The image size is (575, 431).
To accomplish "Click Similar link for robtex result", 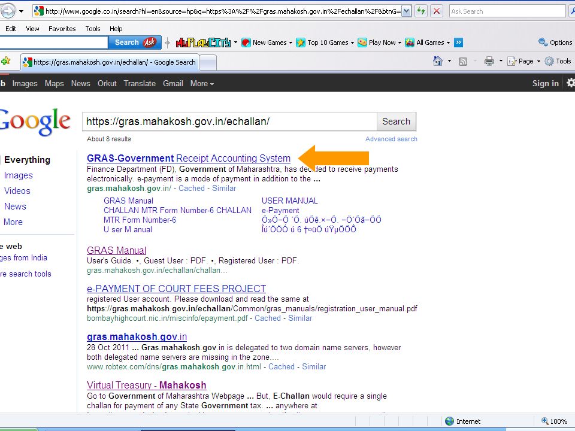I will [314, 367].
